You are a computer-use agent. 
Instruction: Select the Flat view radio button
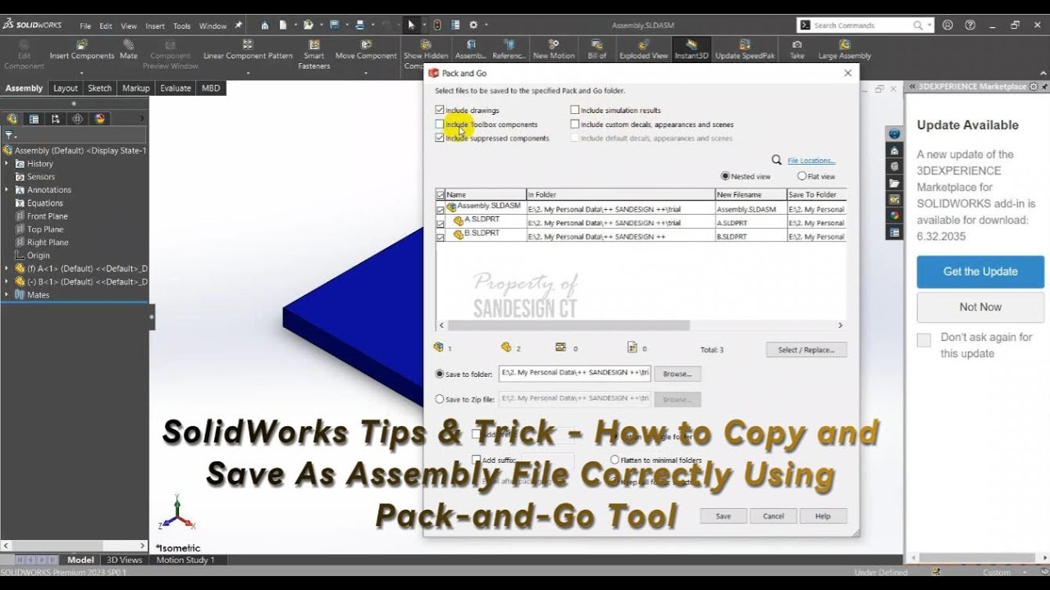[801, 176]
